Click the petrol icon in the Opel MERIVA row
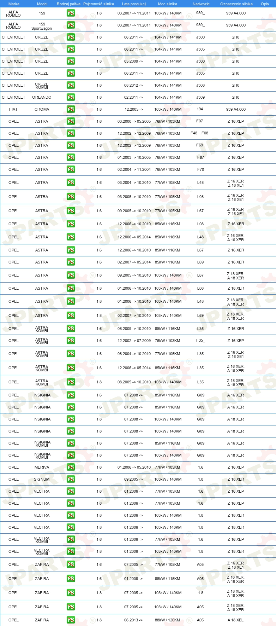The width and height of the screenshot is (276, 626). [71, 467]
